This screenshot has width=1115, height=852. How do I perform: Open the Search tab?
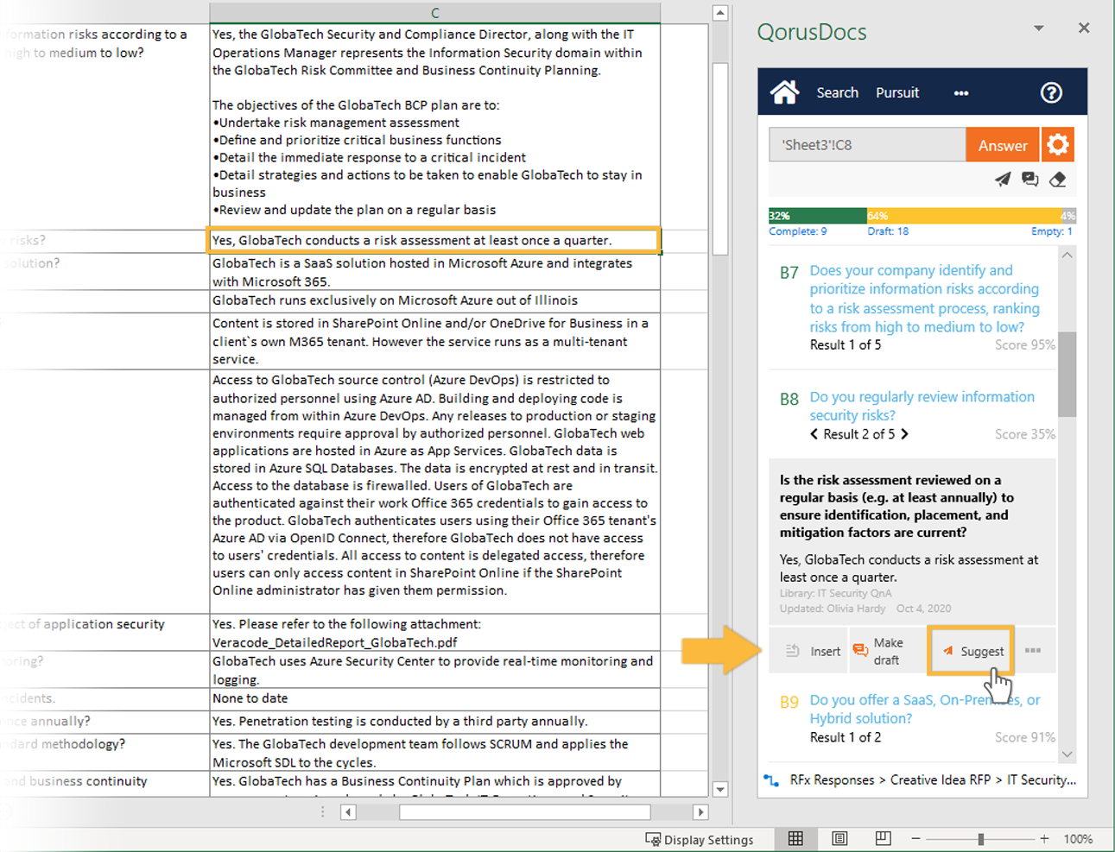837,92
